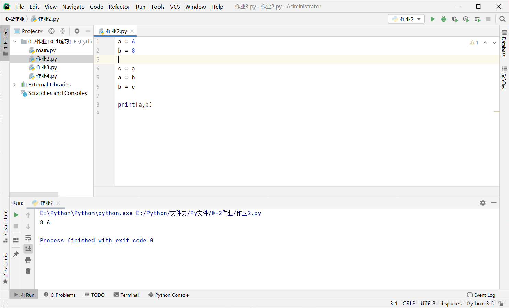
Task: Clear all Run console output with trash icon
Action: [x=28, y=271]
